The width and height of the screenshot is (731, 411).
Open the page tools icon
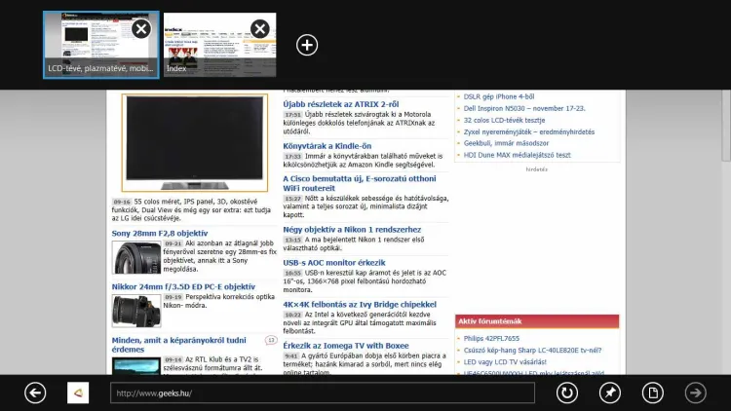pyautogui.click(x=654, y=392)
